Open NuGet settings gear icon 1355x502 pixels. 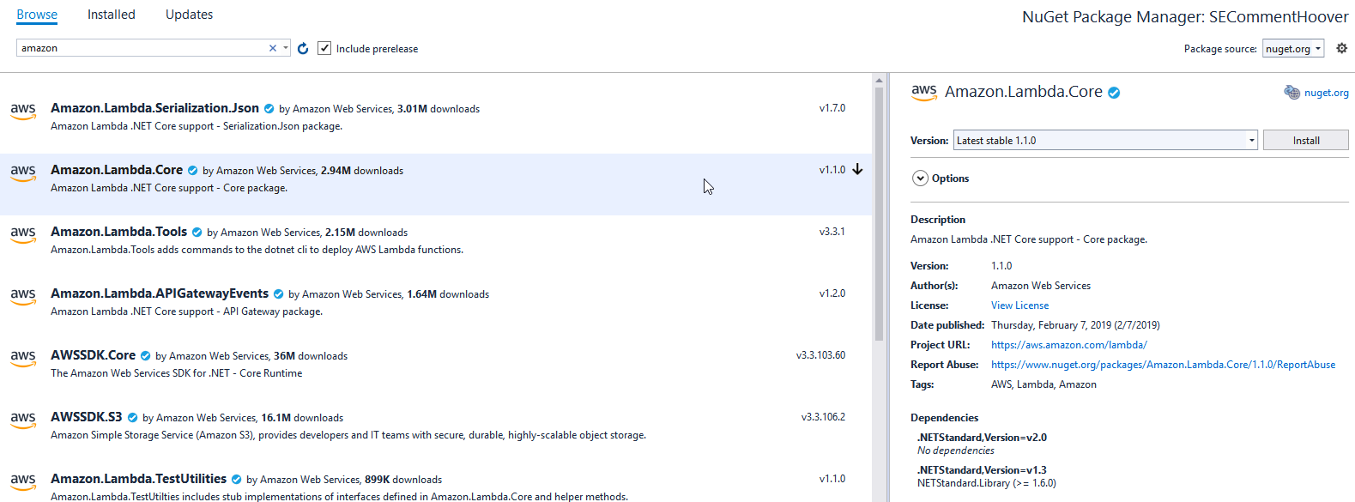pyautogui.click(x=1342, y=48)
